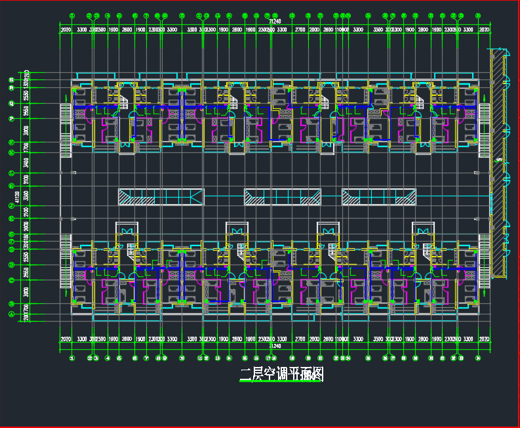This screenshot has height=428, width=520.
Task: Select the top overall dimension 71240
Action: (x=275, y=21)
